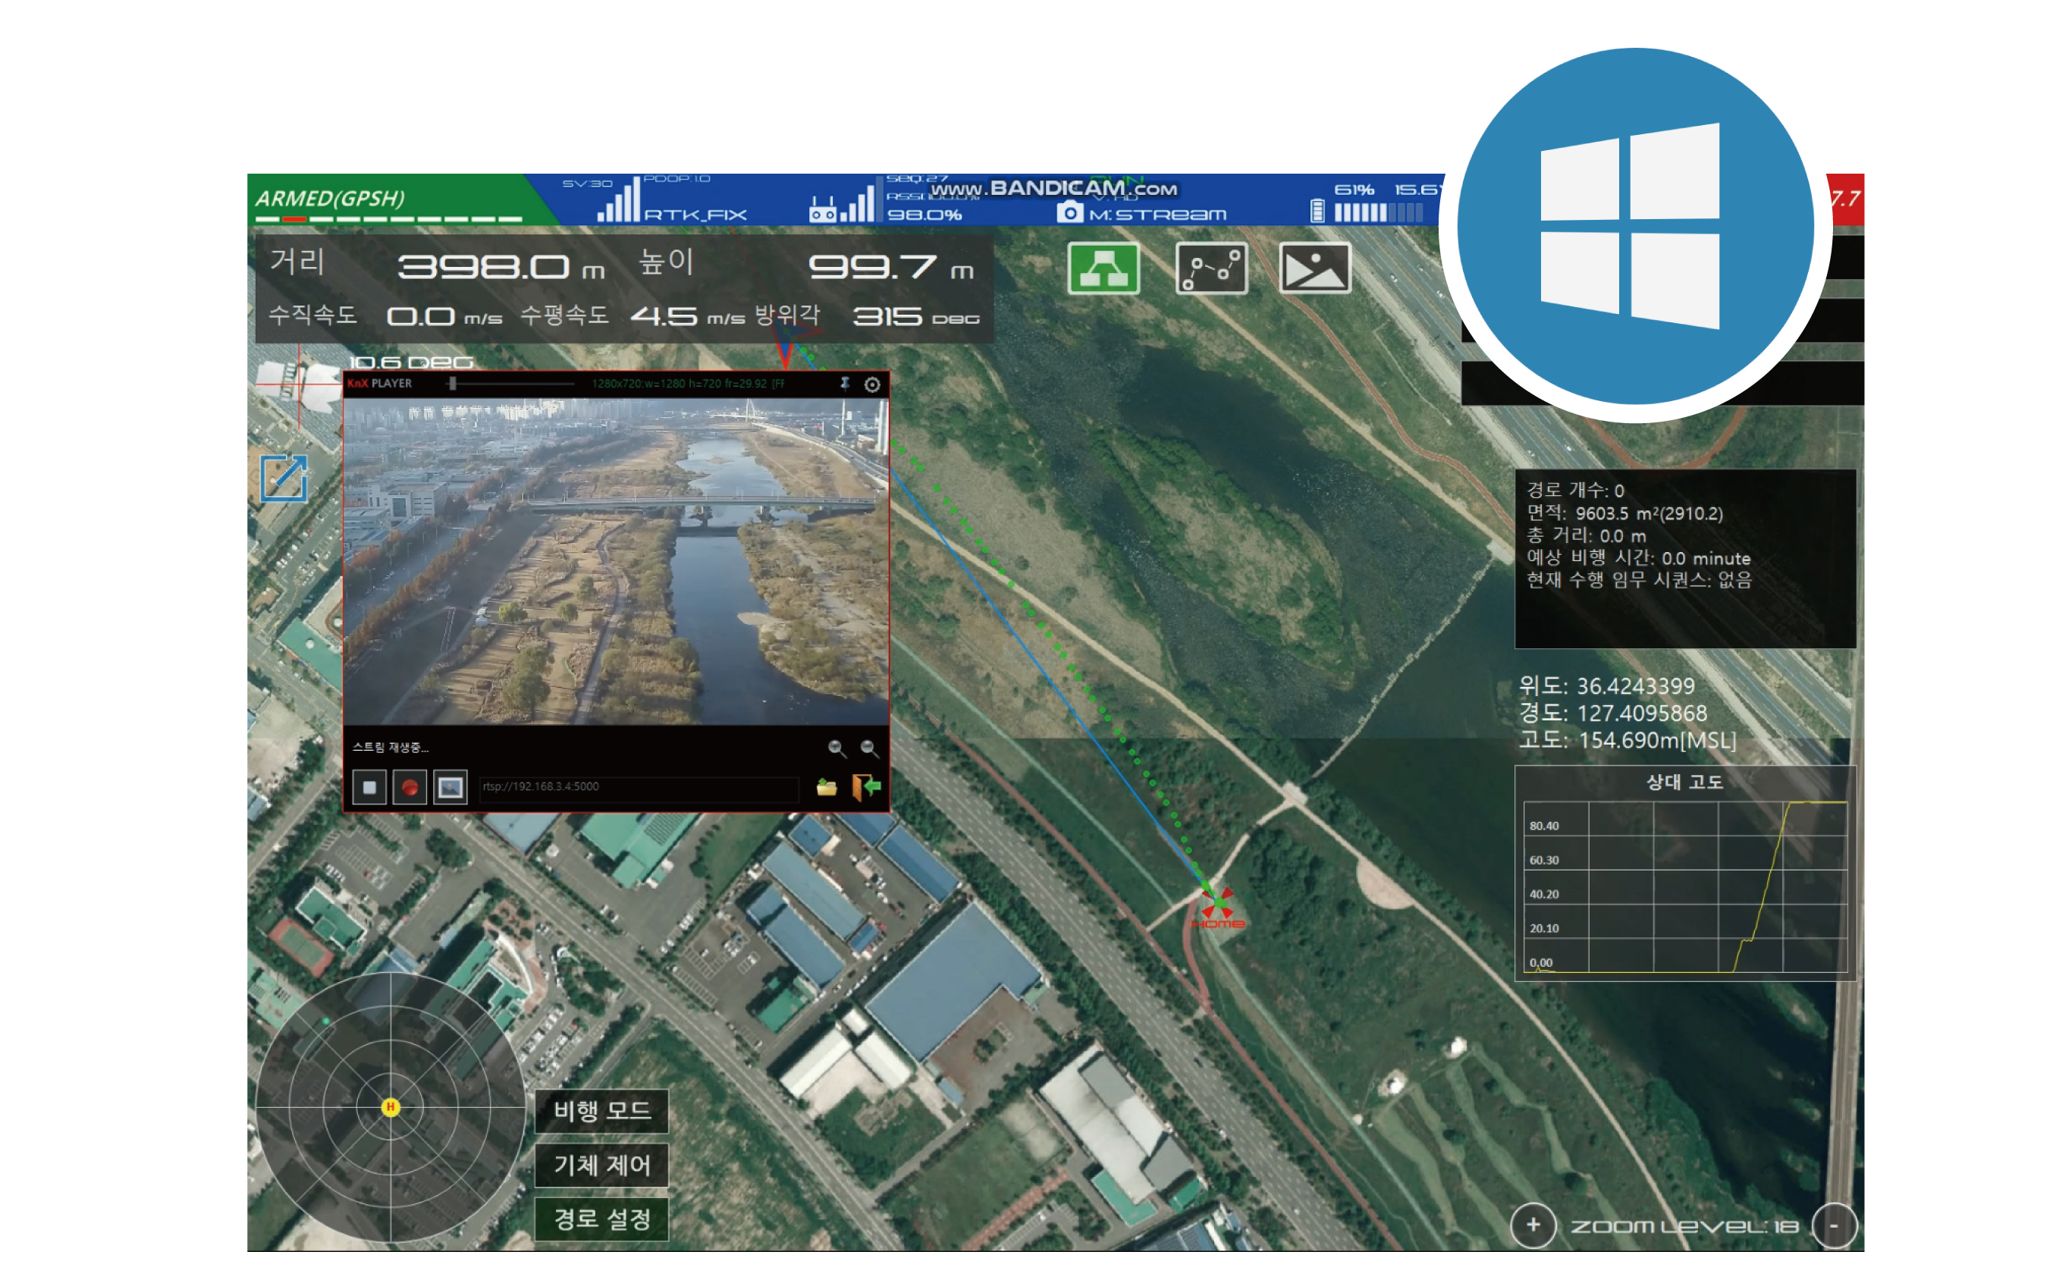Click the blue expand-window arrow icon
Image resolution: width=2056 pixels, height=1280 pixels.
pos(284,480)
